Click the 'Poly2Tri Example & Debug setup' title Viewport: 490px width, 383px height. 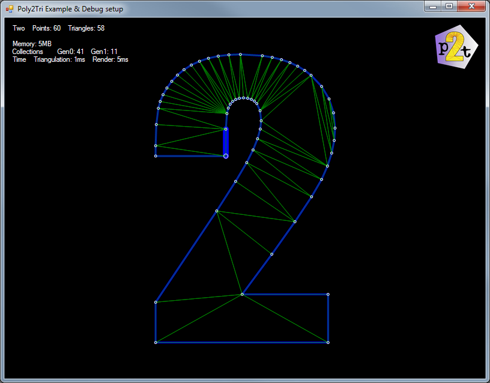[x=70, y=9]
